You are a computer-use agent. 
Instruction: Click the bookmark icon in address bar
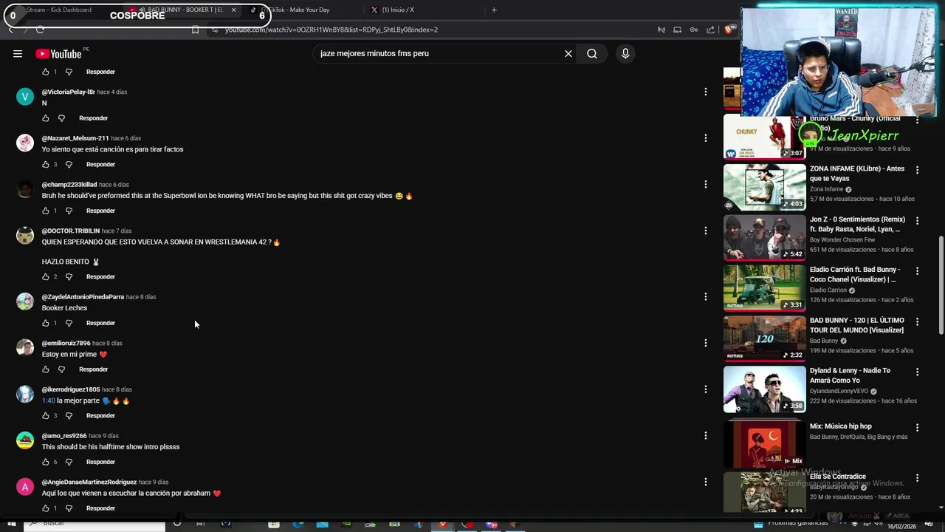click(195, 30)
